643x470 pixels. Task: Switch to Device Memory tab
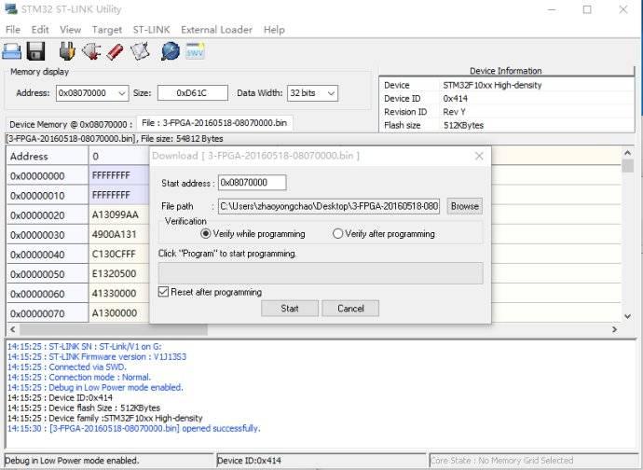pos(71,124)
